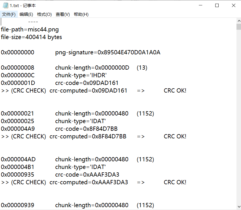Open the 查看(V) menu
This screenshot has height=210, width=241.
(63, 14)
